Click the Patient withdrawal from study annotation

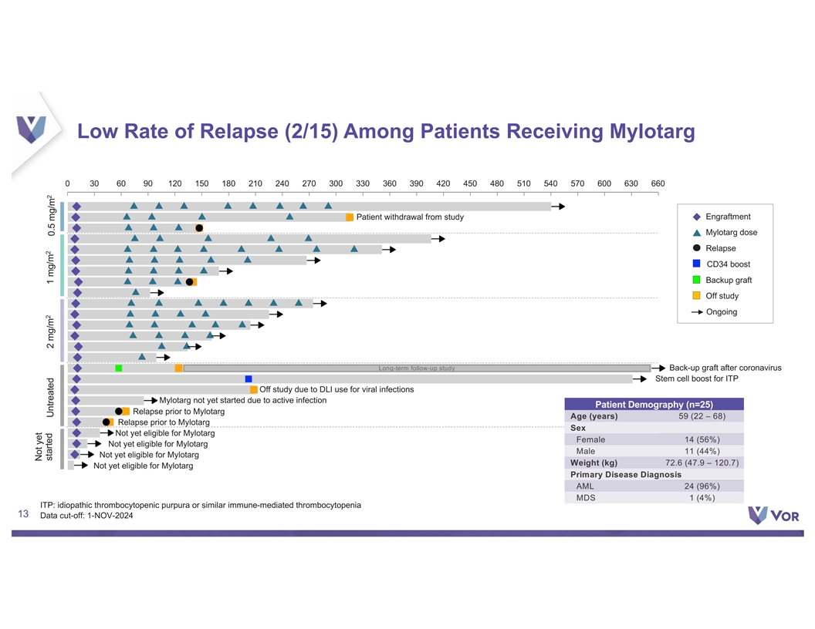[410, 217]
